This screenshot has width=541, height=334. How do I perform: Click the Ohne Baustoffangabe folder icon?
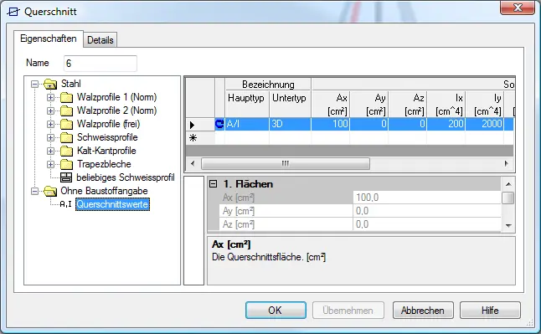(50, 191)
